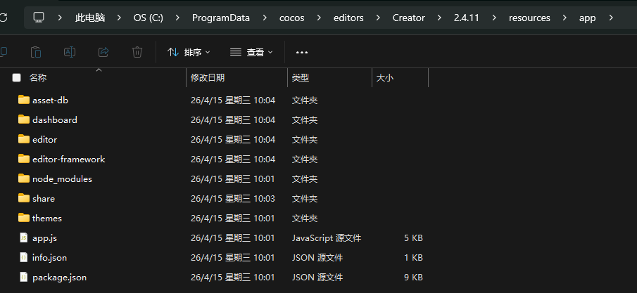
Task: Toggle the select-all checkbox beside 名称
Action: 16,77
